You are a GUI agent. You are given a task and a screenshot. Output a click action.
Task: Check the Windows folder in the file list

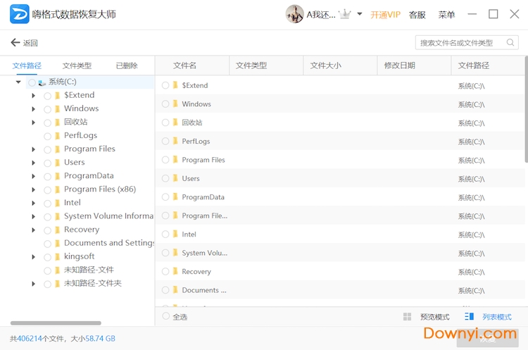(165, 104)
